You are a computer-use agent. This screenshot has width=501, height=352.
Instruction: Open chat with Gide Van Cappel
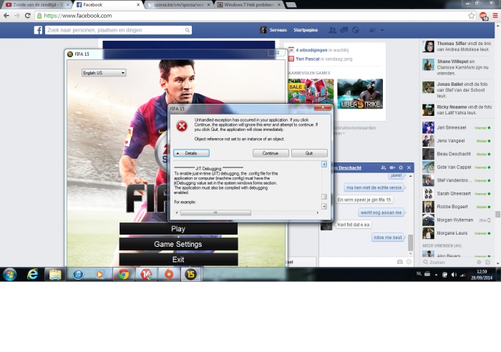point(457,167)
